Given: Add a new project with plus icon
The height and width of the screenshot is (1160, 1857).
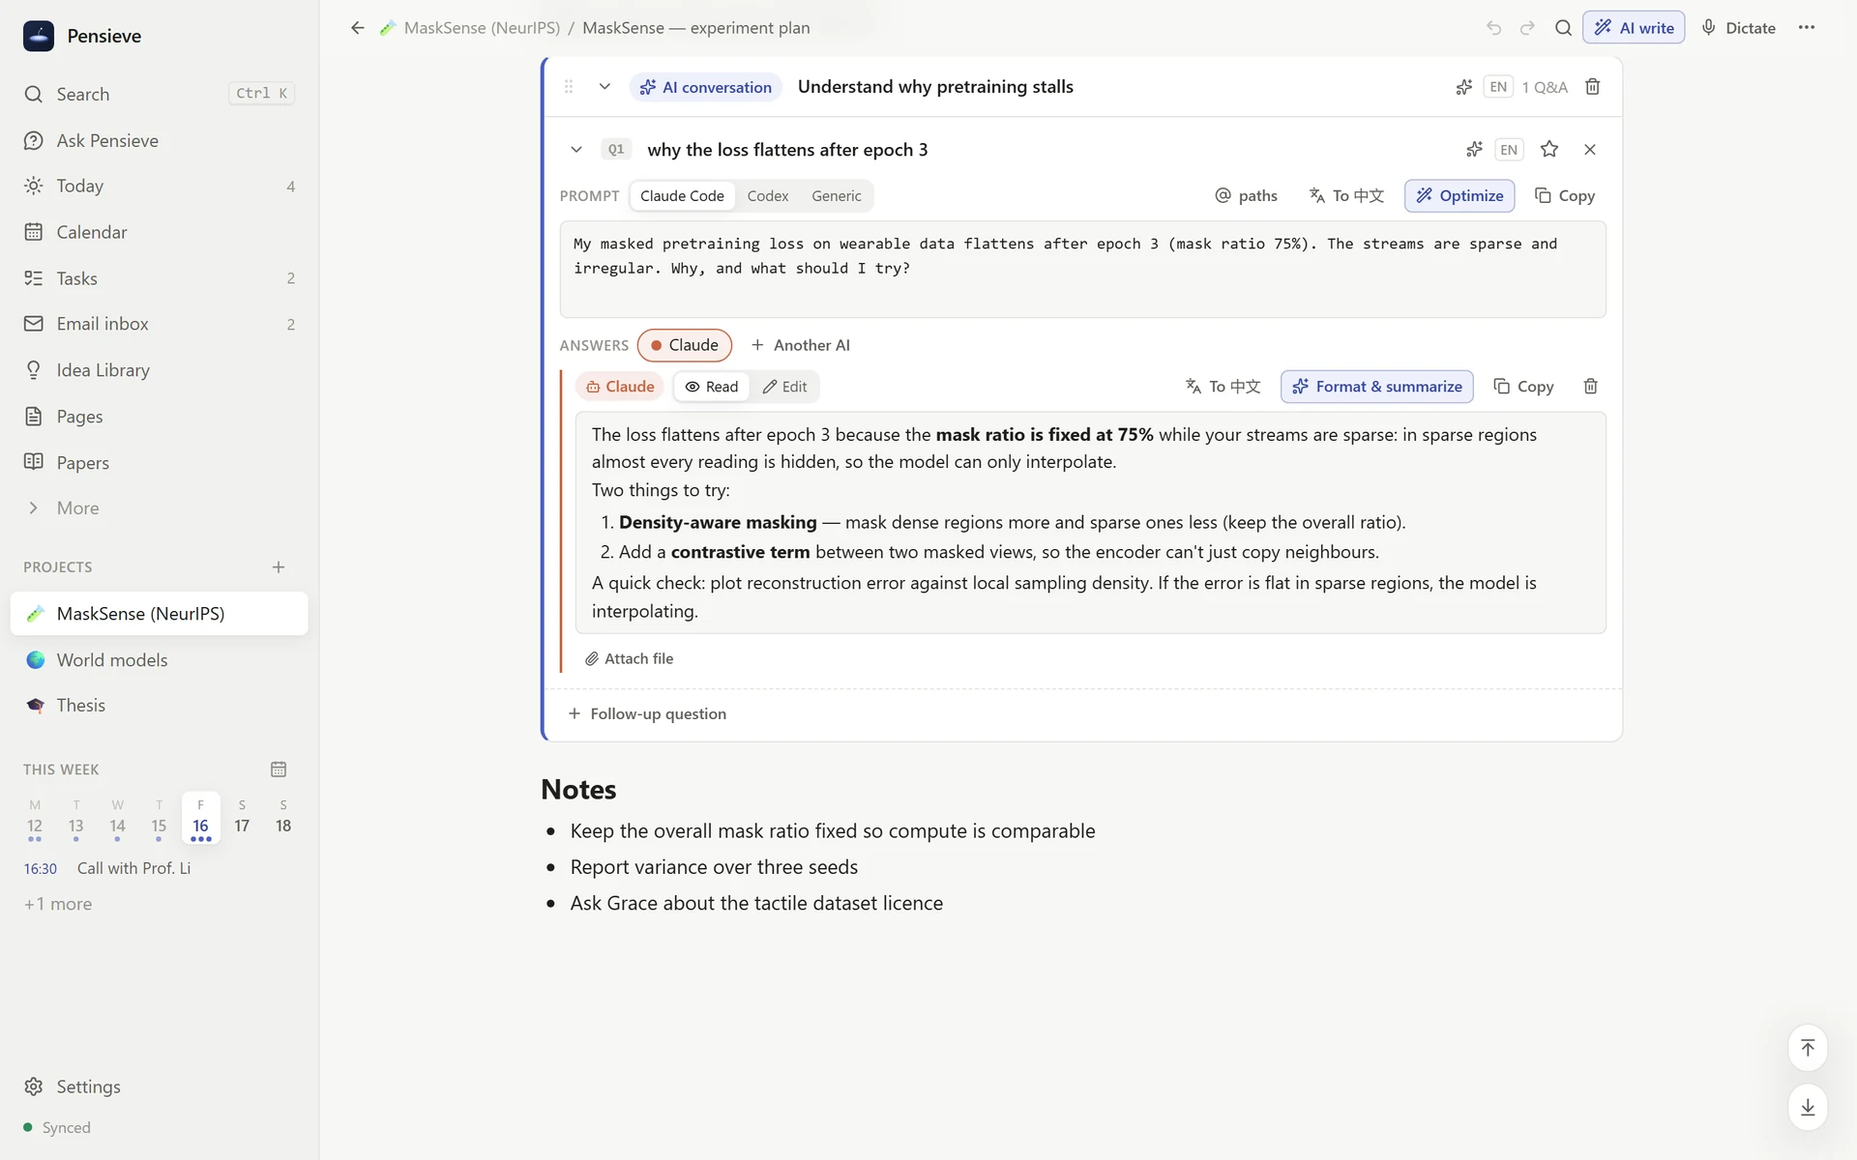Looking at the screenshot, I should [279, 567].
